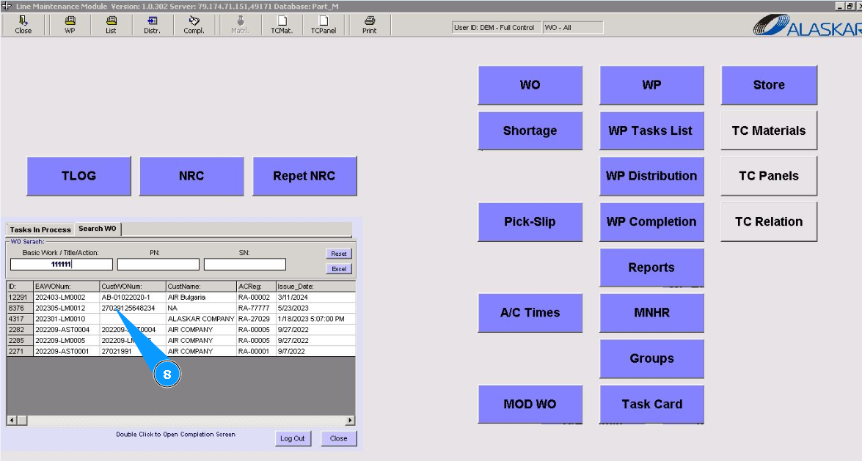Open the Groups module
862x461 pixels.
pos(651,358)
